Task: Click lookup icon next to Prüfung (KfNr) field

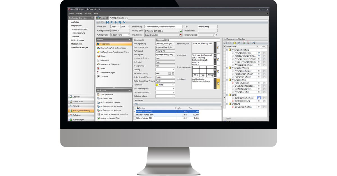Action: point(181,31)
